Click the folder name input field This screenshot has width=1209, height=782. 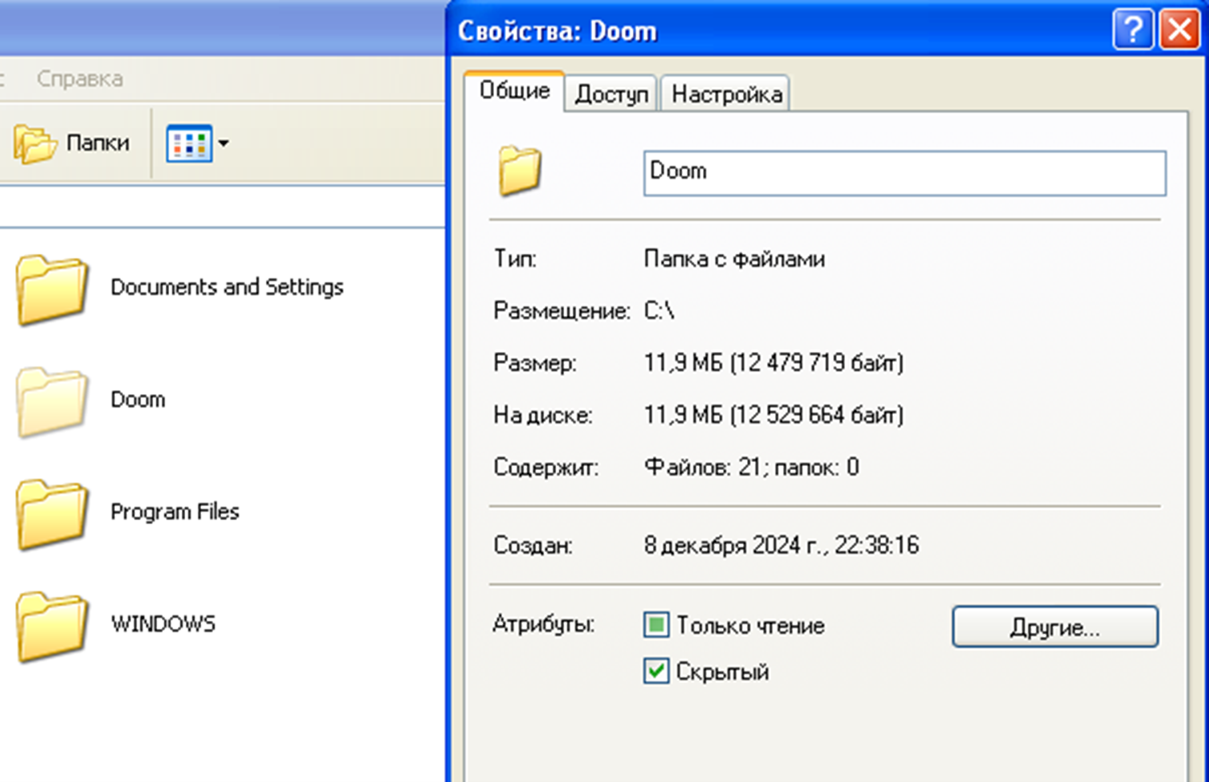[x=904, y=172]
